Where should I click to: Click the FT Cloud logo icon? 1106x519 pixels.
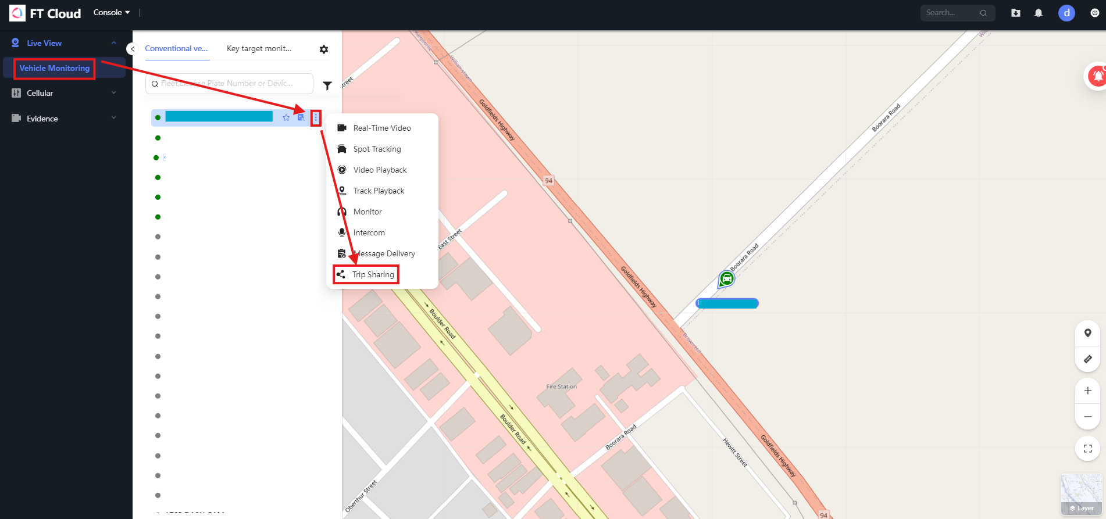17,13
